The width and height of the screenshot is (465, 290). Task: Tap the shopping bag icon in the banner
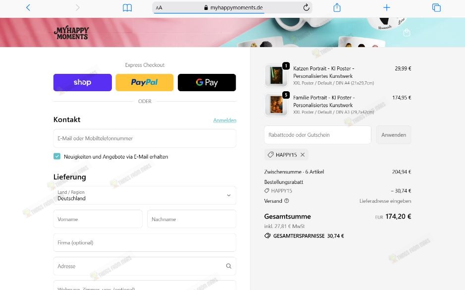407,32
